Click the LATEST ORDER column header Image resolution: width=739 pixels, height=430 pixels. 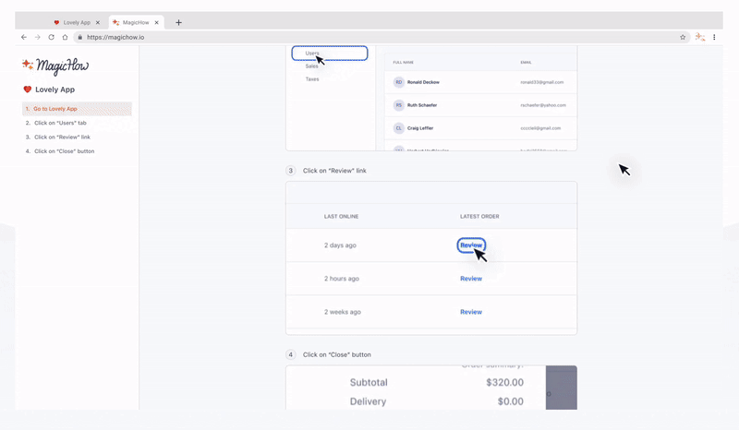click(x=479, y=217)
